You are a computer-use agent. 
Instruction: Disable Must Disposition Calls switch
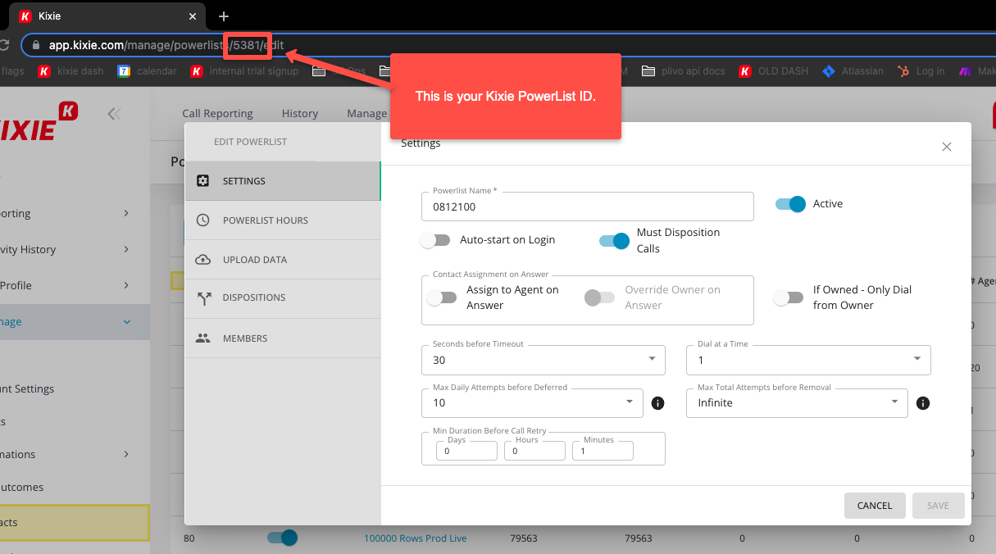(x=615, y=241)
